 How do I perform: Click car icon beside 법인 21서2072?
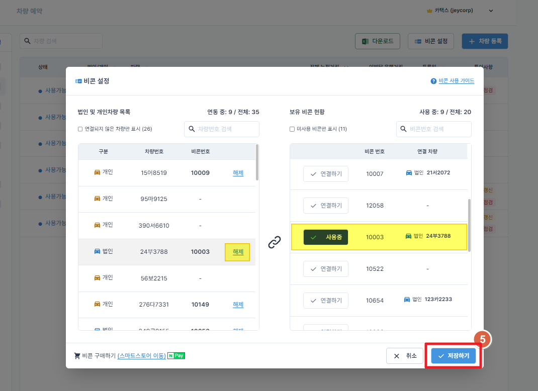[x=409, y=173]
